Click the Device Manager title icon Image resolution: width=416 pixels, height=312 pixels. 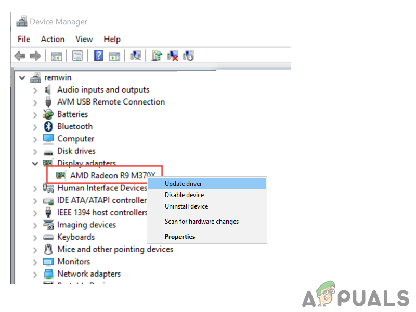click(x=22, y=21)
